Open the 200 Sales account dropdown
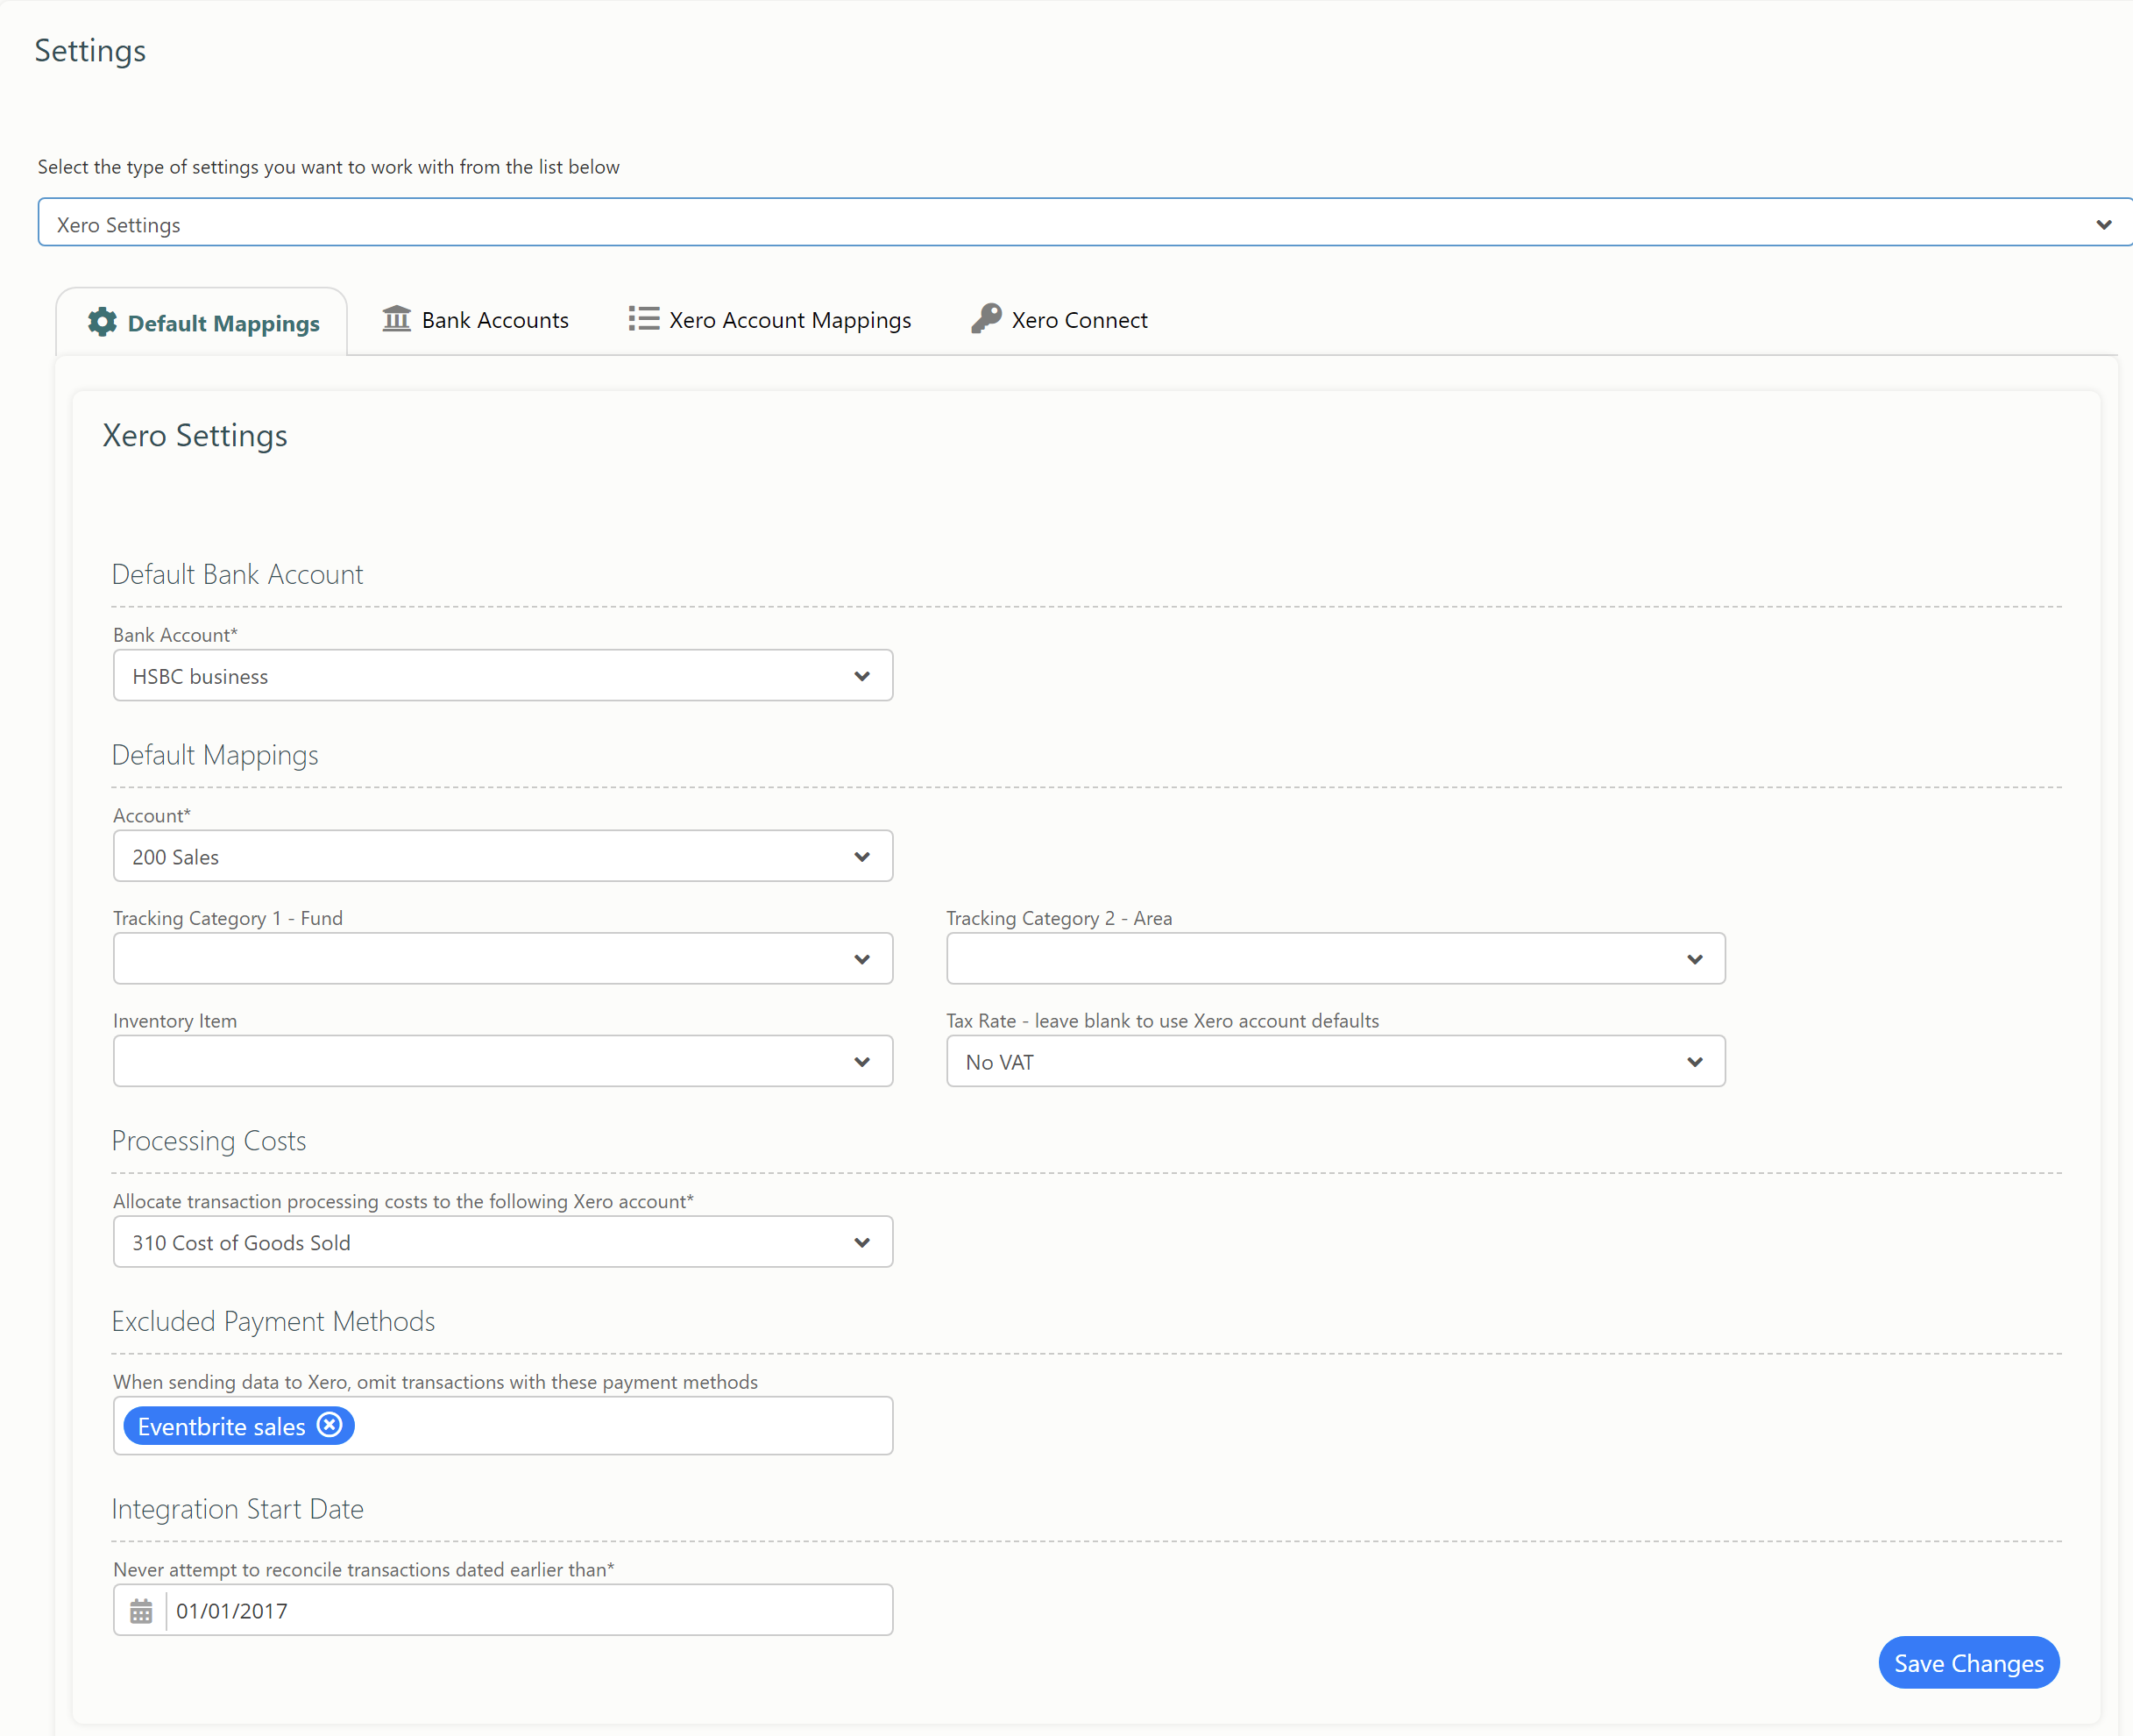Image resolution: width=2133 pixels, height=1736 pixels. point(503,856)
